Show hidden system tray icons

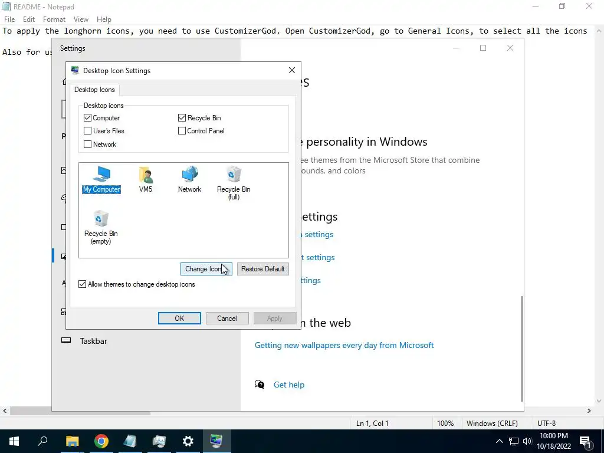499,441
